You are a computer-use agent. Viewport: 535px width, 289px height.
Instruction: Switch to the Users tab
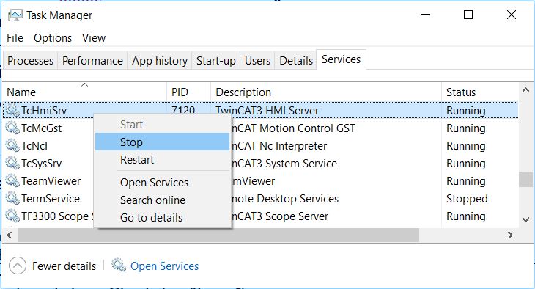(257, 60)
